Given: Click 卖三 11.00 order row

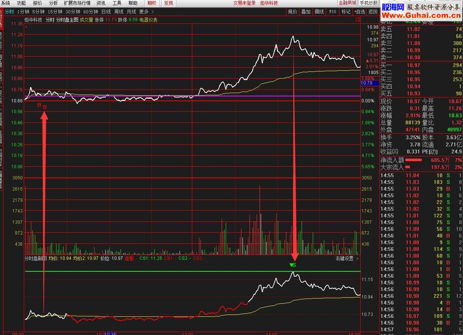Looking at the screenshot, I should point(421,44).
